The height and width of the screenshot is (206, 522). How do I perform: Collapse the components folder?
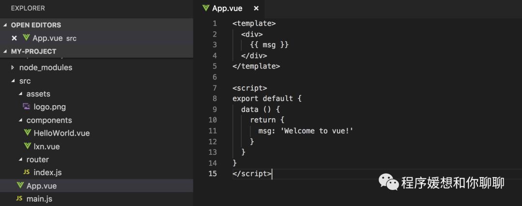20,120
